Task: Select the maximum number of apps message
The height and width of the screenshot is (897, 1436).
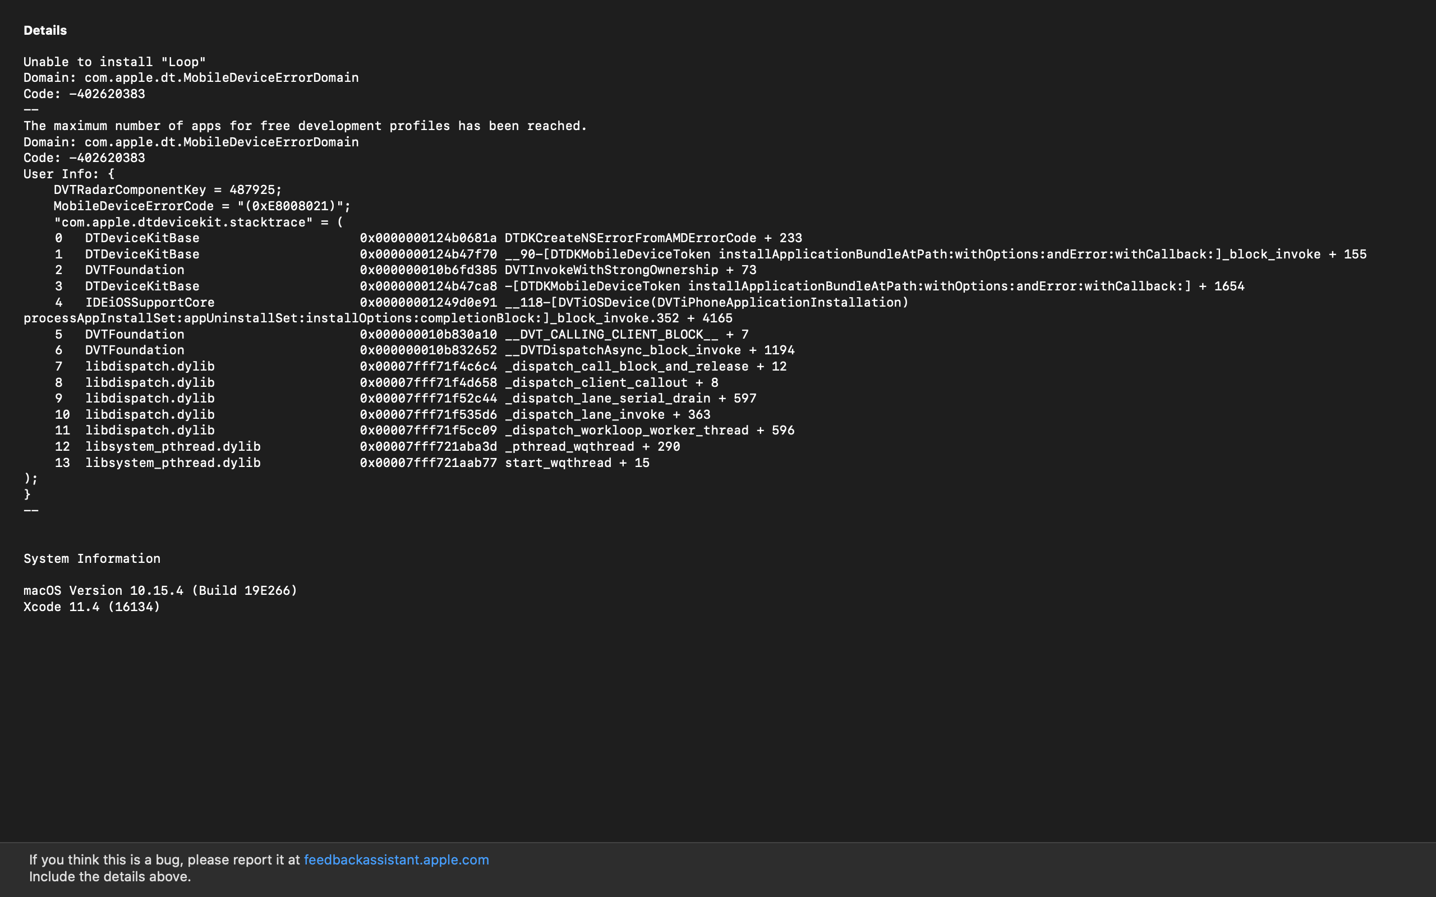Action: pyautogui.click(x=304, y=125)
